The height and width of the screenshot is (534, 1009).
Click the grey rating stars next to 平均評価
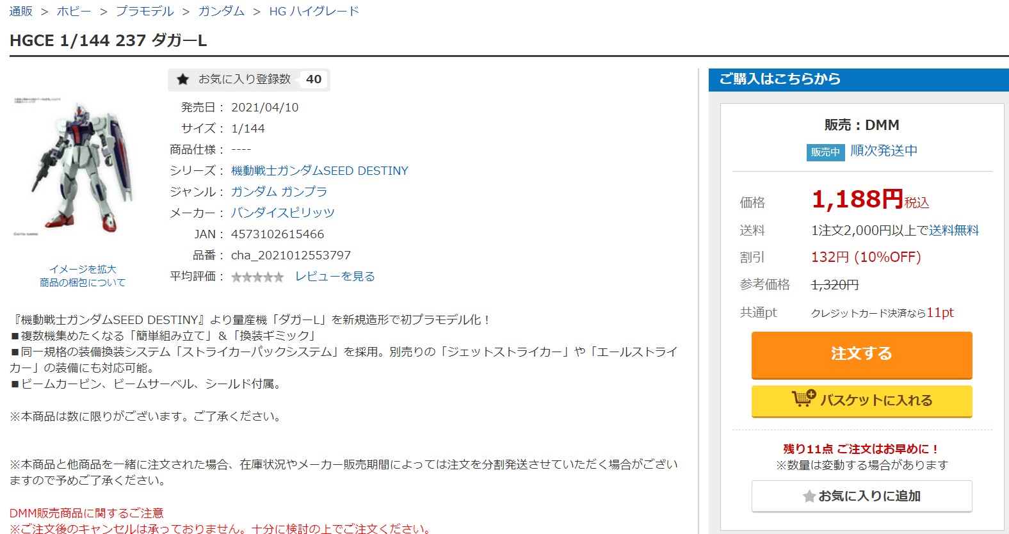click(257, 277)
